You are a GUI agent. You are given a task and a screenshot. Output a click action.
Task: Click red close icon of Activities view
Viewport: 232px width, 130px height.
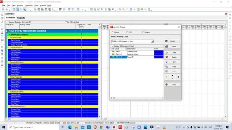(x=226, y=14)
